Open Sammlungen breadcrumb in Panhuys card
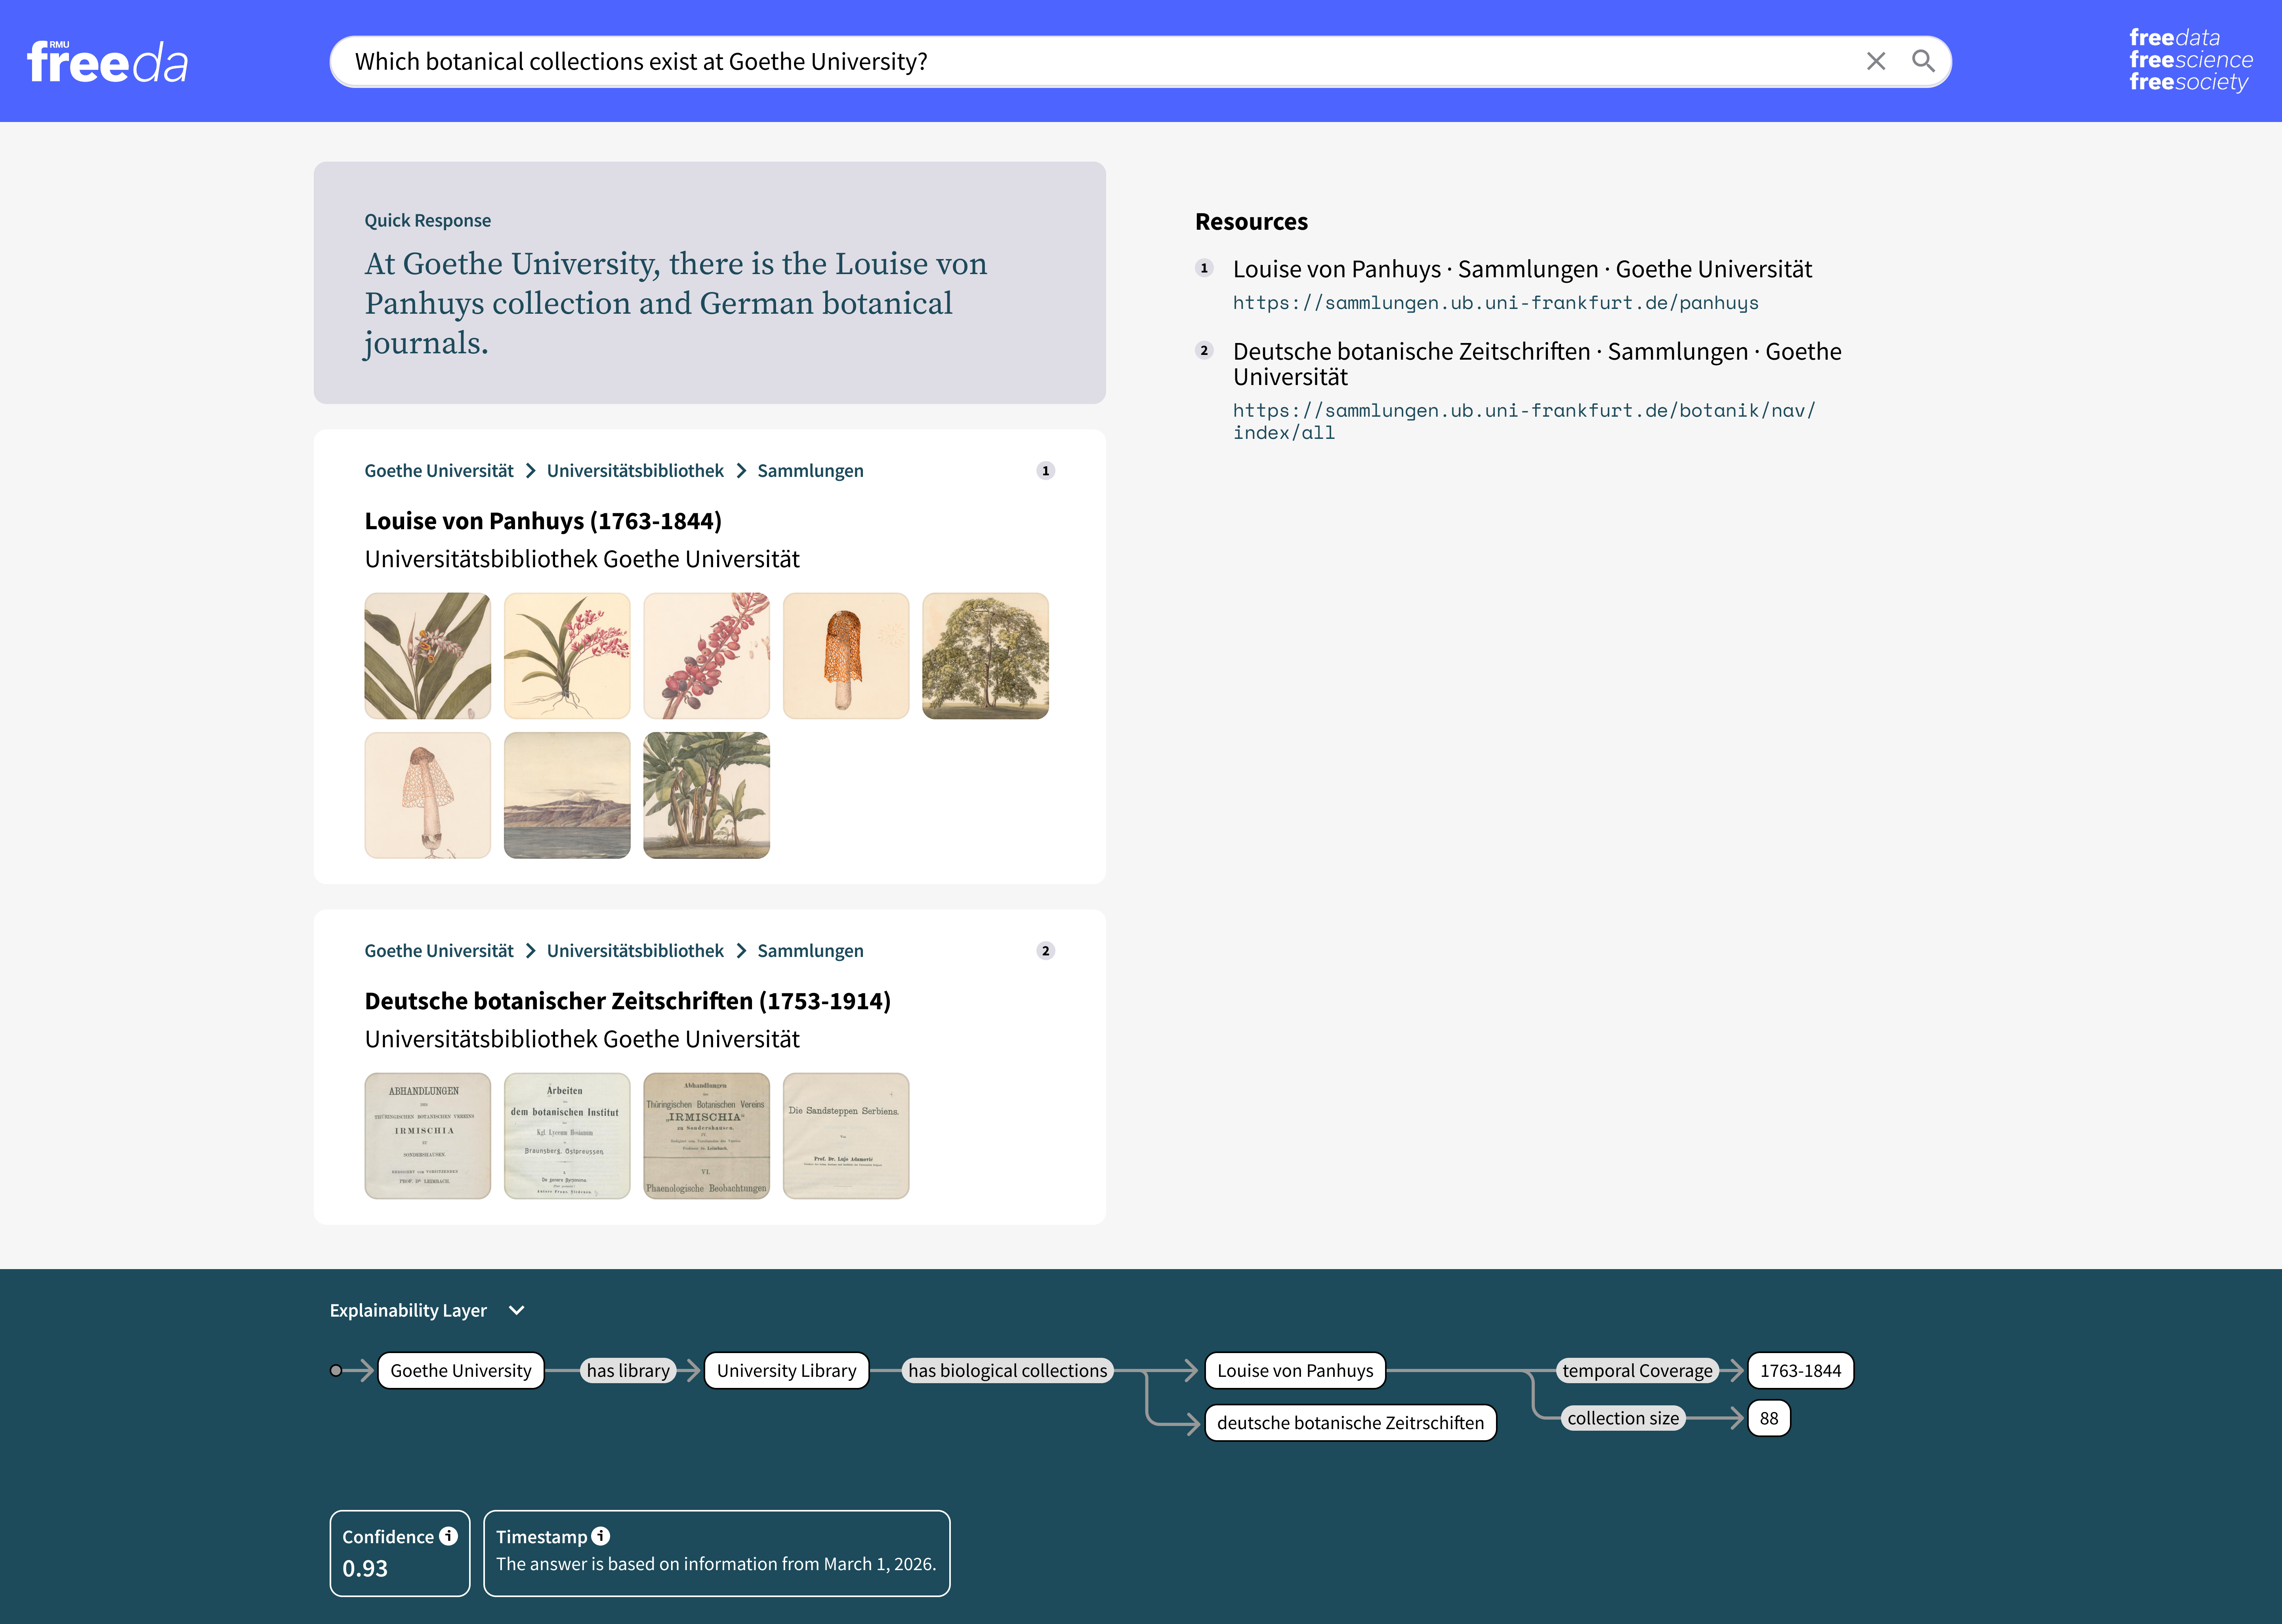2282x1624 pixels. pos(810,471)
